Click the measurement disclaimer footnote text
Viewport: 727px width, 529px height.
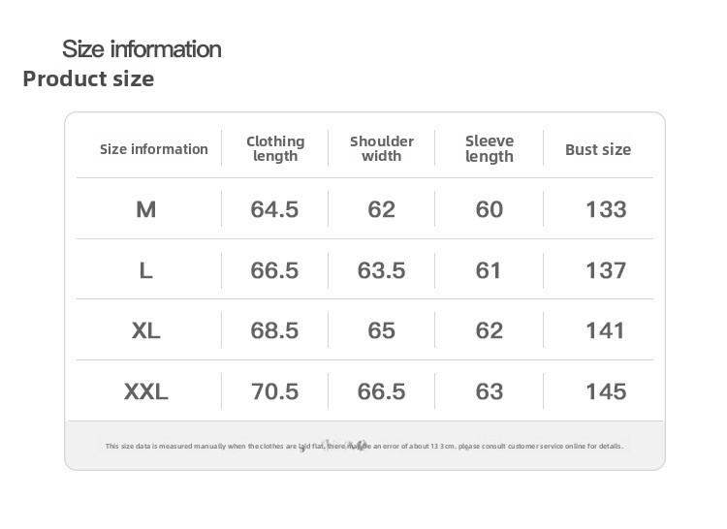[x=363, y=446]
